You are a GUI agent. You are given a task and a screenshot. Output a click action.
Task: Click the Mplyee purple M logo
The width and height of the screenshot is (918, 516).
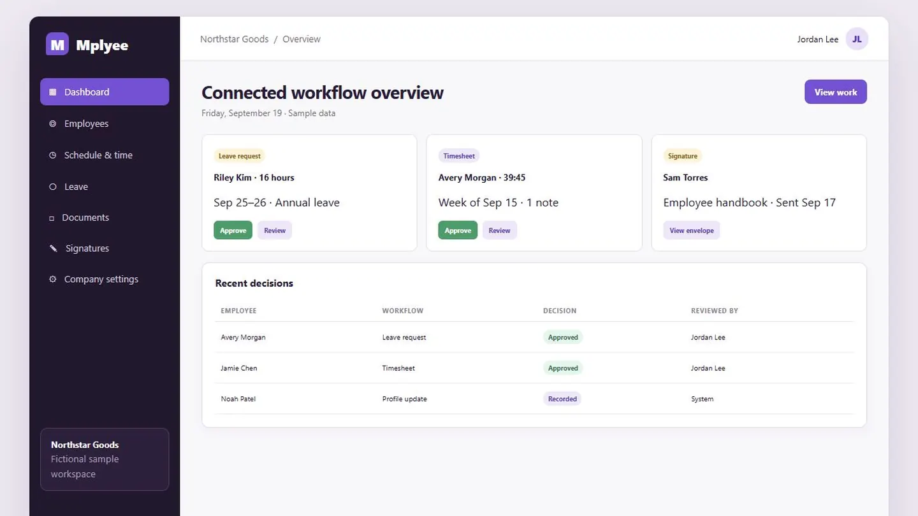(x=57, y=44)
